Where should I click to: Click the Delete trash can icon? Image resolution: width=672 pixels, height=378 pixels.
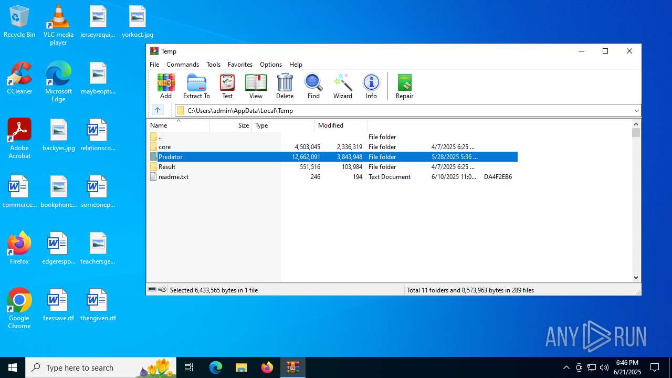tap(285, 86)
